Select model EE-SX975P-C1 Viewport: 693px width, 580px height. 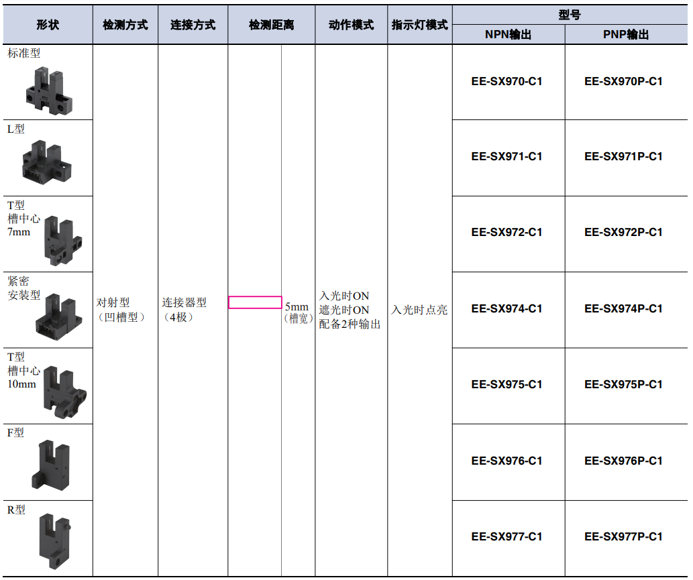(623, 384)
